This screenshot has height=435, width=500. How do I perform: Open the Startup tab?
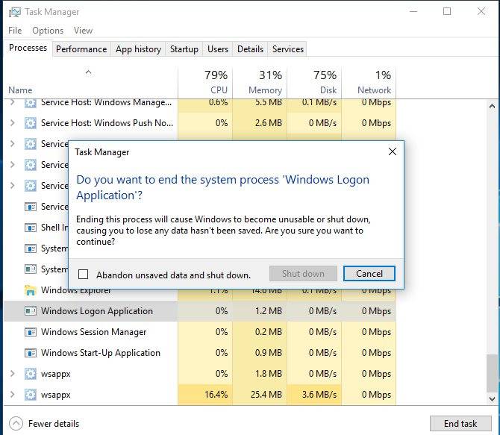point(184,49)
